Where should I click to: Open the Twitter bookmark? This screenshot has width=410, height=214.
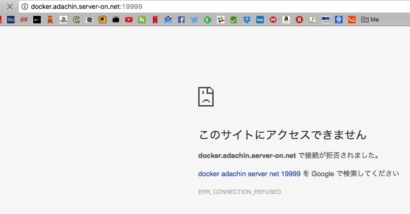(194, 20)
